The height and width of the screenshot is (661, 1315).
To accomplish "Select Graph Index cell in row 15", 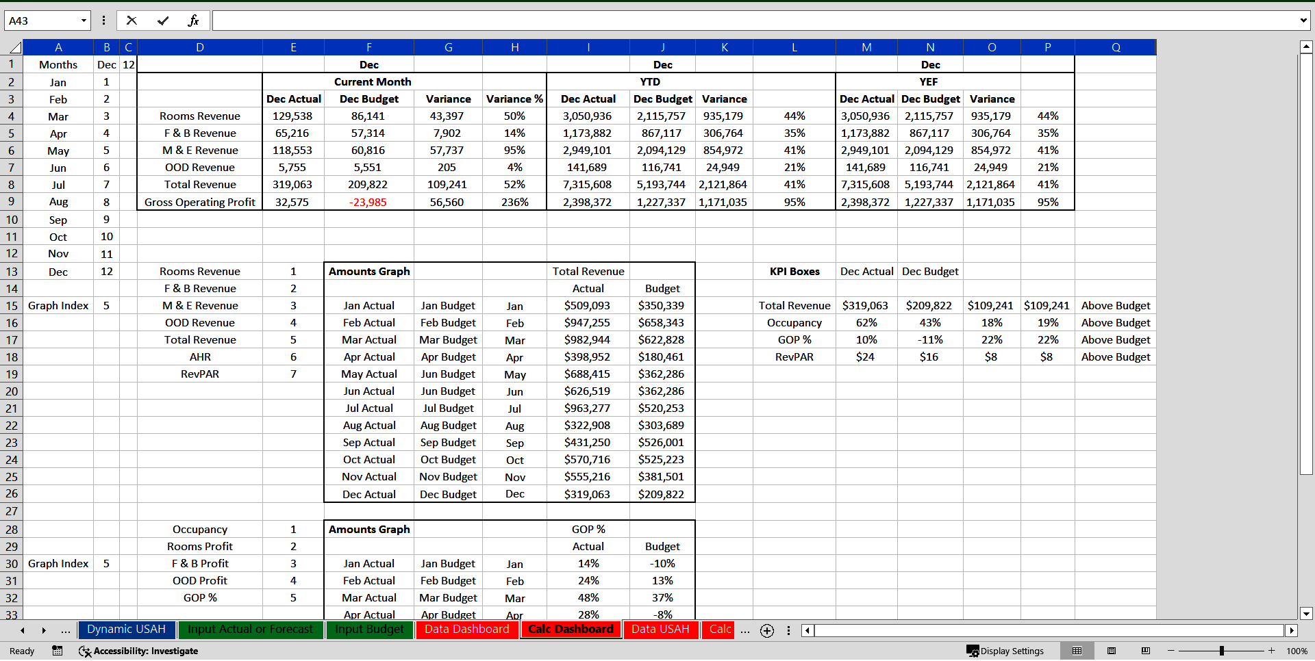I will [58, 306].
